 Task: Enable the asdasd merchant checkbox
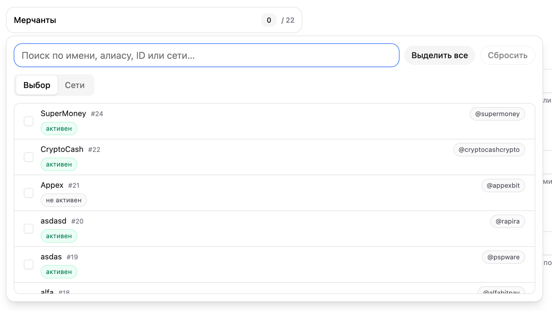pos(29,229)
